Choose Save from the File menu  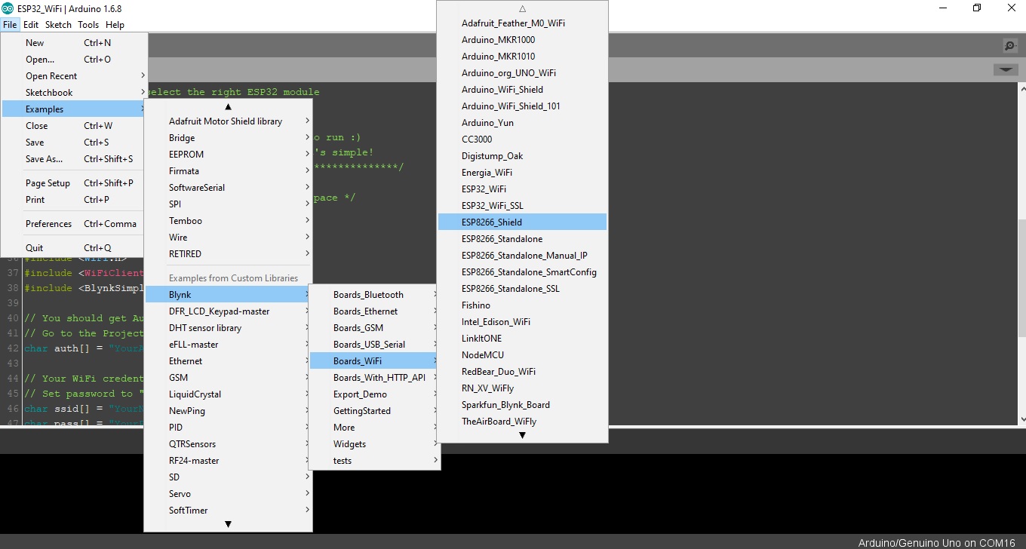74,143
